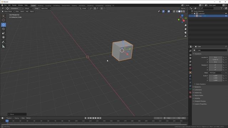Viewport: 228px width, 128px height.
Task: Expand the Delta Transform panel
Action: click(201, 84)
